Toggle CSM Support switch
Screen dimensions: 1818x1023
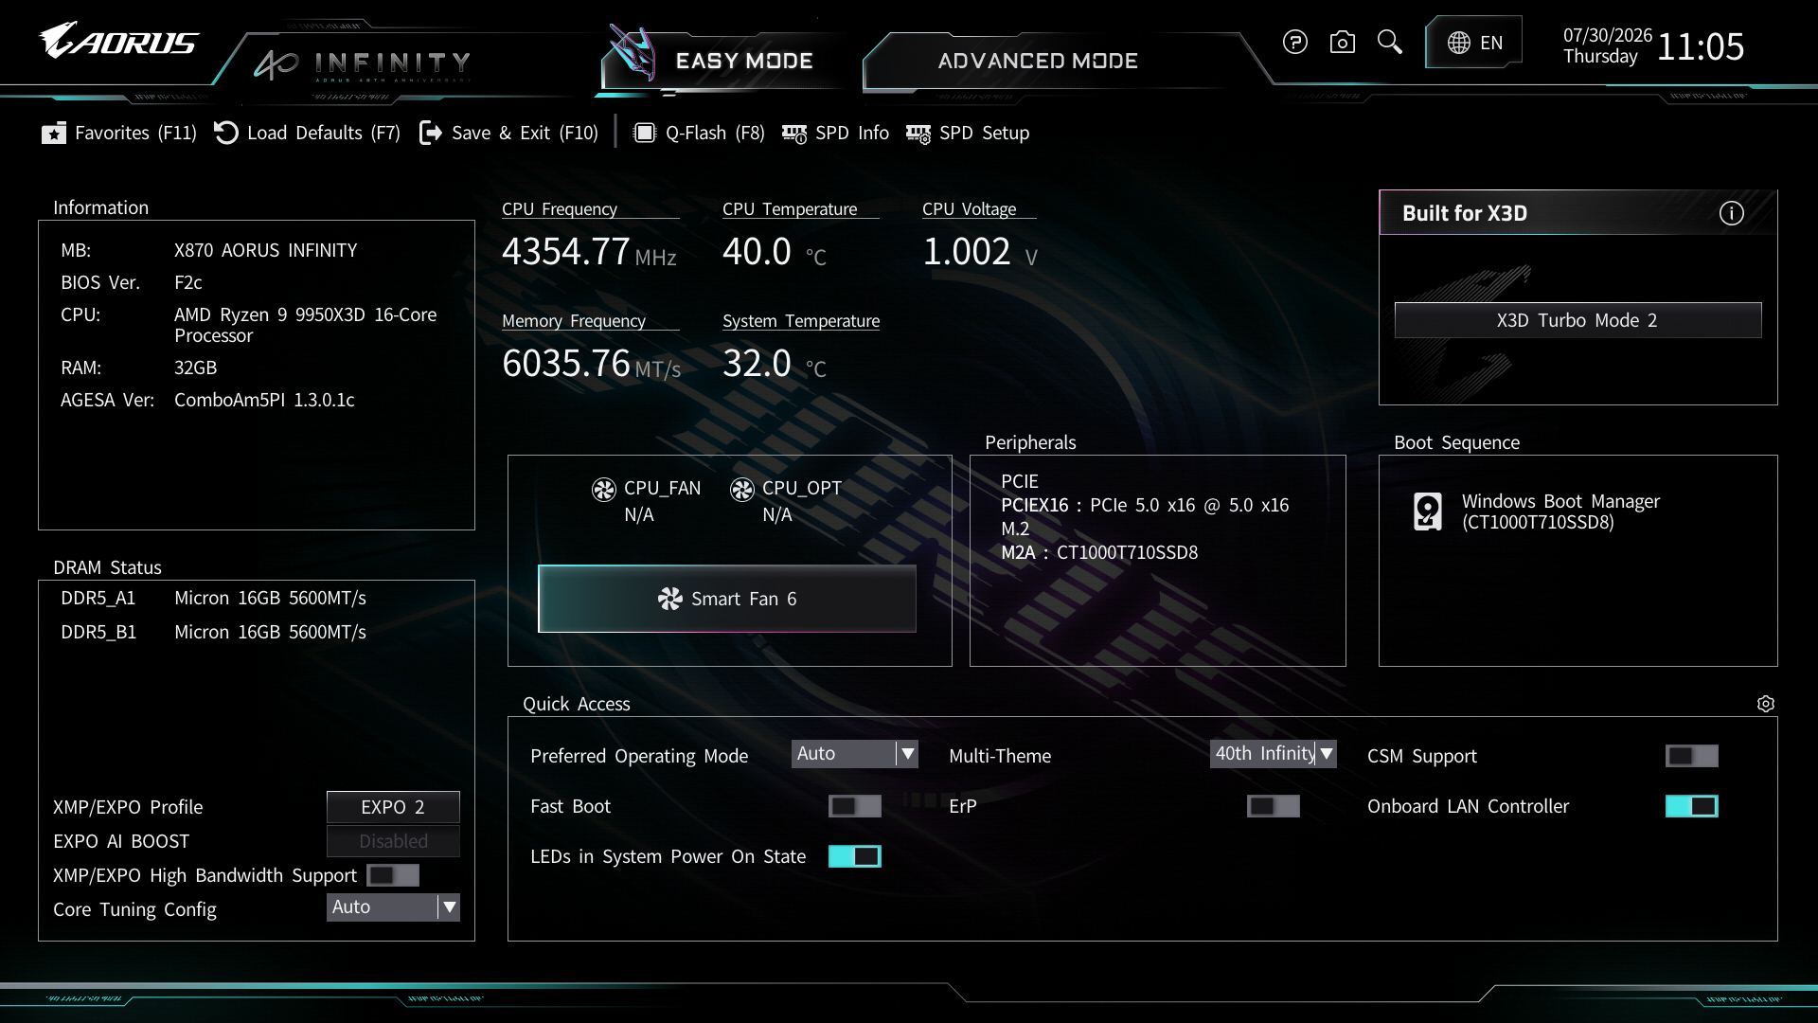pyautogui.click(x=1692, y=756)
